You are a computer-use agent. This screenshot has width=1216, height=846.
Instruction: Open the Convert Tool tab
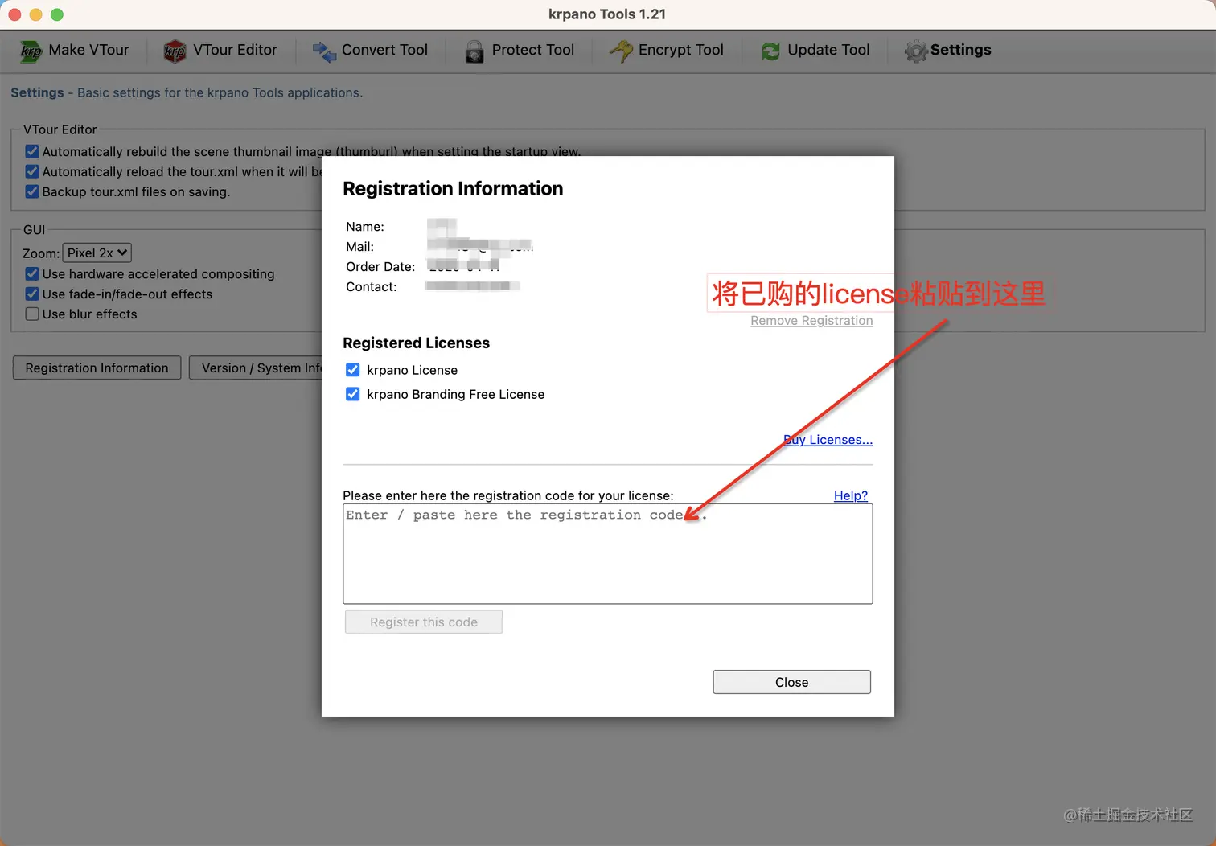click(370, 51)
